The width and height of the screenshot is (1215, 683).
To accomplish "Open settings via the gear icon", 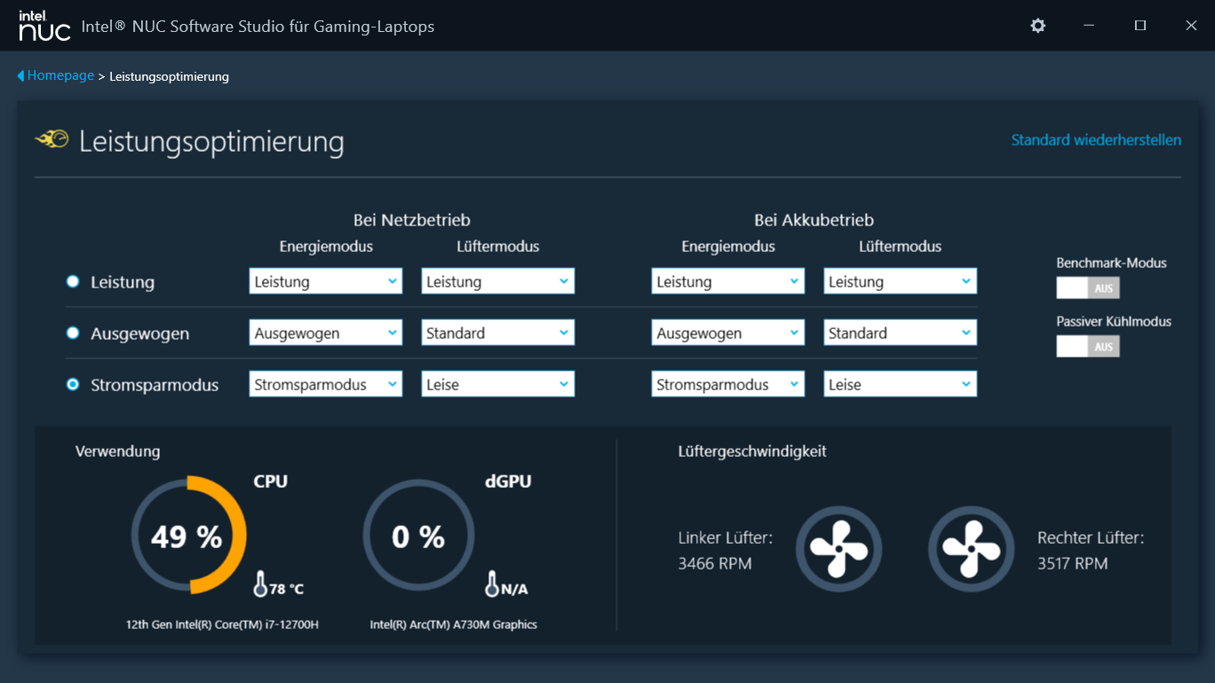I will coord(1037,26).
